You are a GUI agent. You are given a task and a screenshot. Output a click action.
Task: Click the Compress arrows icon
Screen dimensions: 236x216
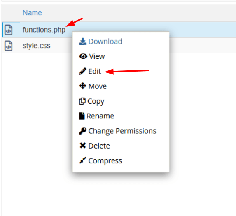point(83,160)
